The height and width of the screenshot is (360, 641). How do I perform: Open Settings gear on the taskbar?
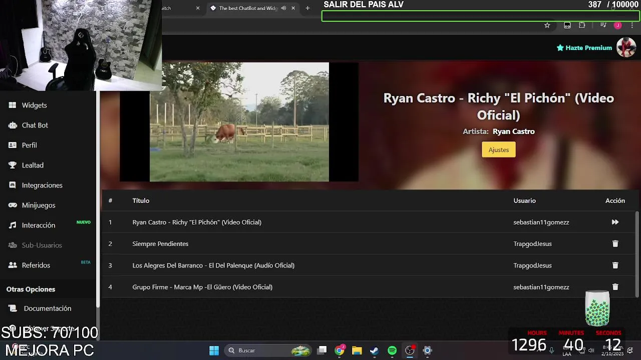click(427, 350)
